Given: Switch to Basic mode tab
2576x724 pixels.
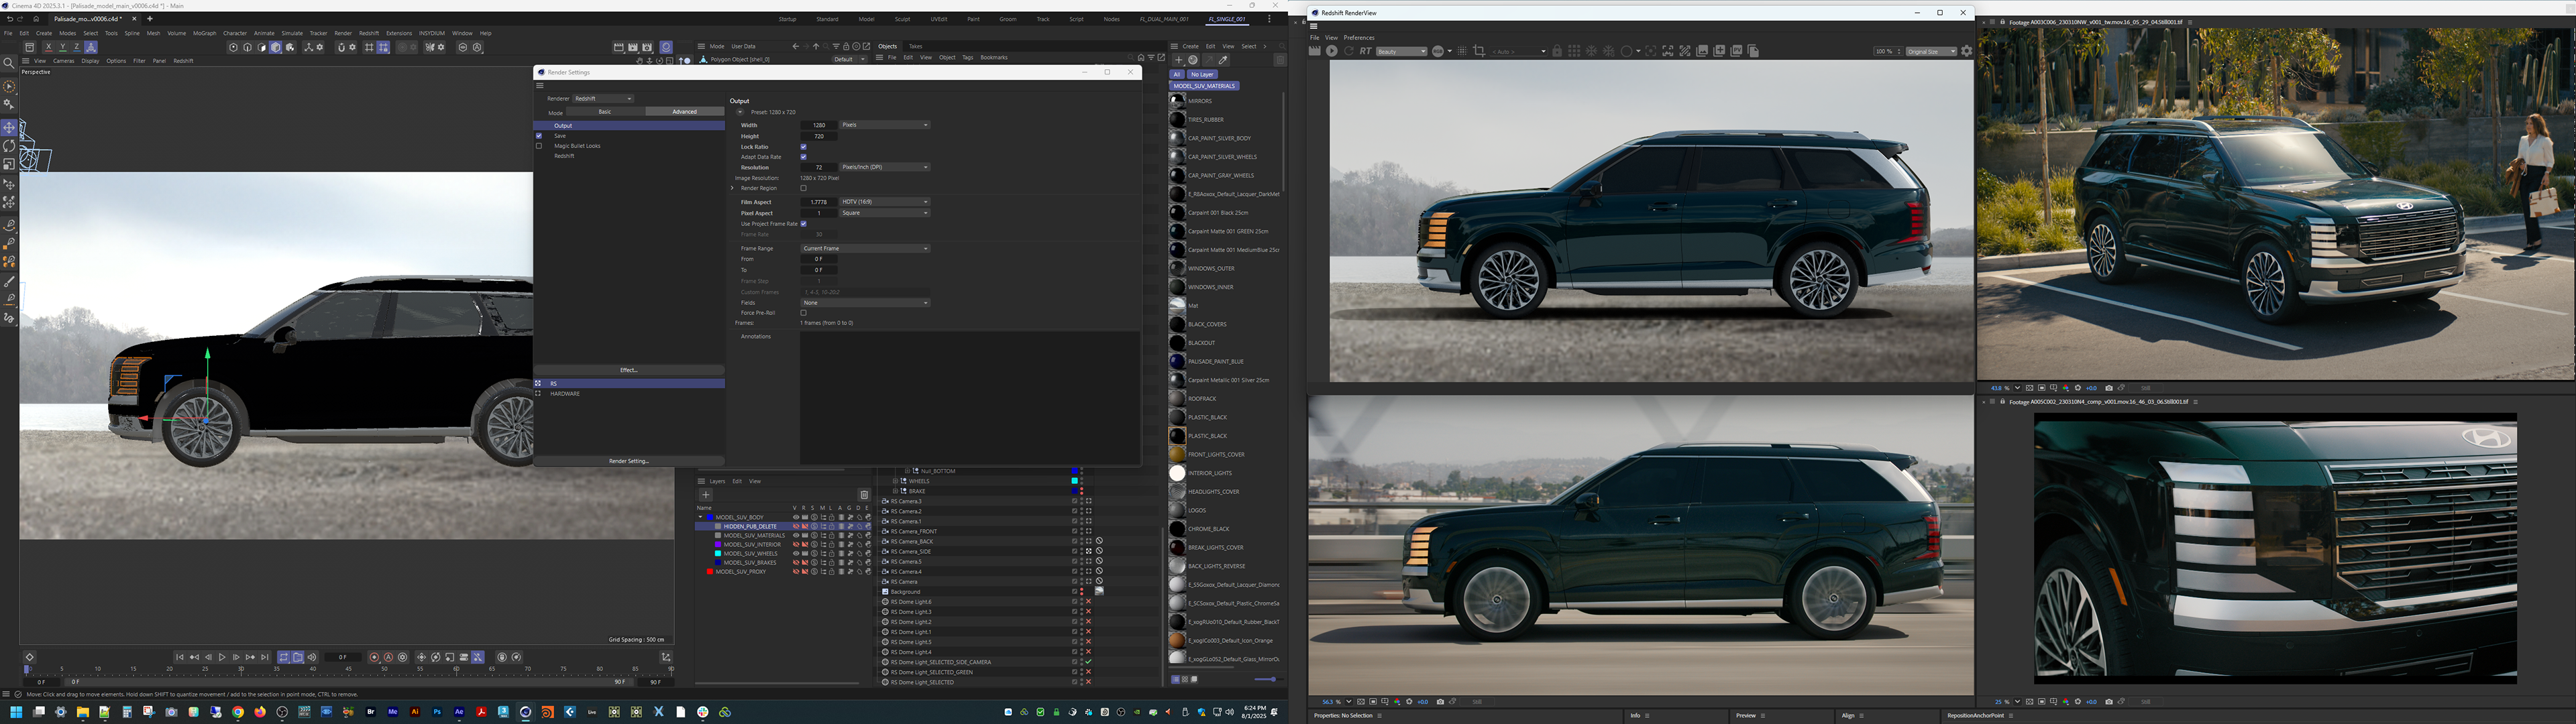Looking at the screenshot, I should (x=605, y=112).
